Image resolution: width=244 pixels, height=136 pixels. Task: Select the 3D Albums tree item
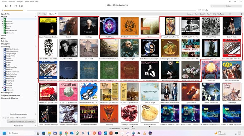point(10,33)
